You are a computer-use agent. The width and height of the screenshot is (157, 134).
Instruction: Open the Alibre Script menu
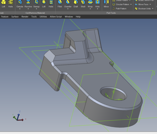click(56, 17)
